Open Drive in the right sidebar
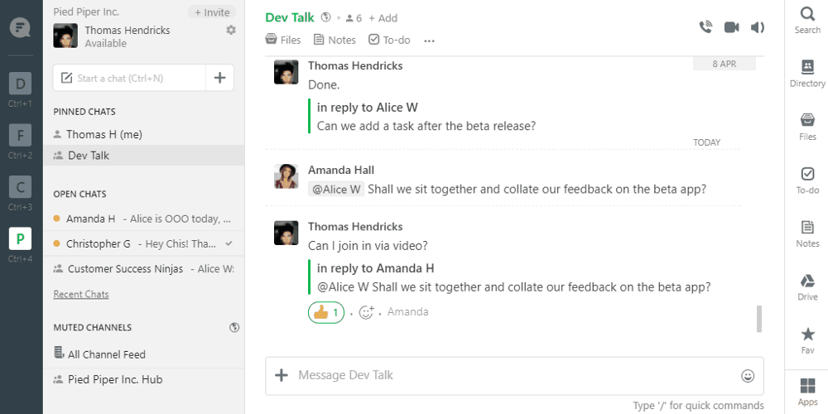This screenshot has height=414, width=828. tap(807, 287)
